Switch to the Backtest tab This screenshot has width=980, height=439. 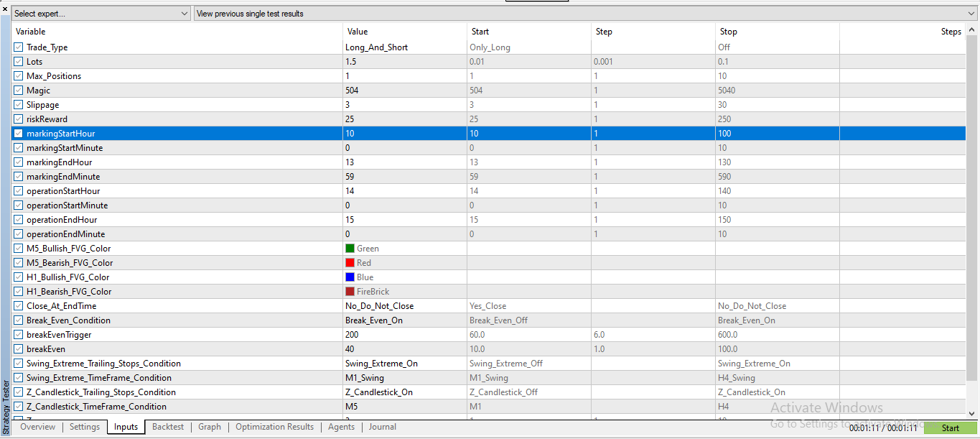[167, 427]
